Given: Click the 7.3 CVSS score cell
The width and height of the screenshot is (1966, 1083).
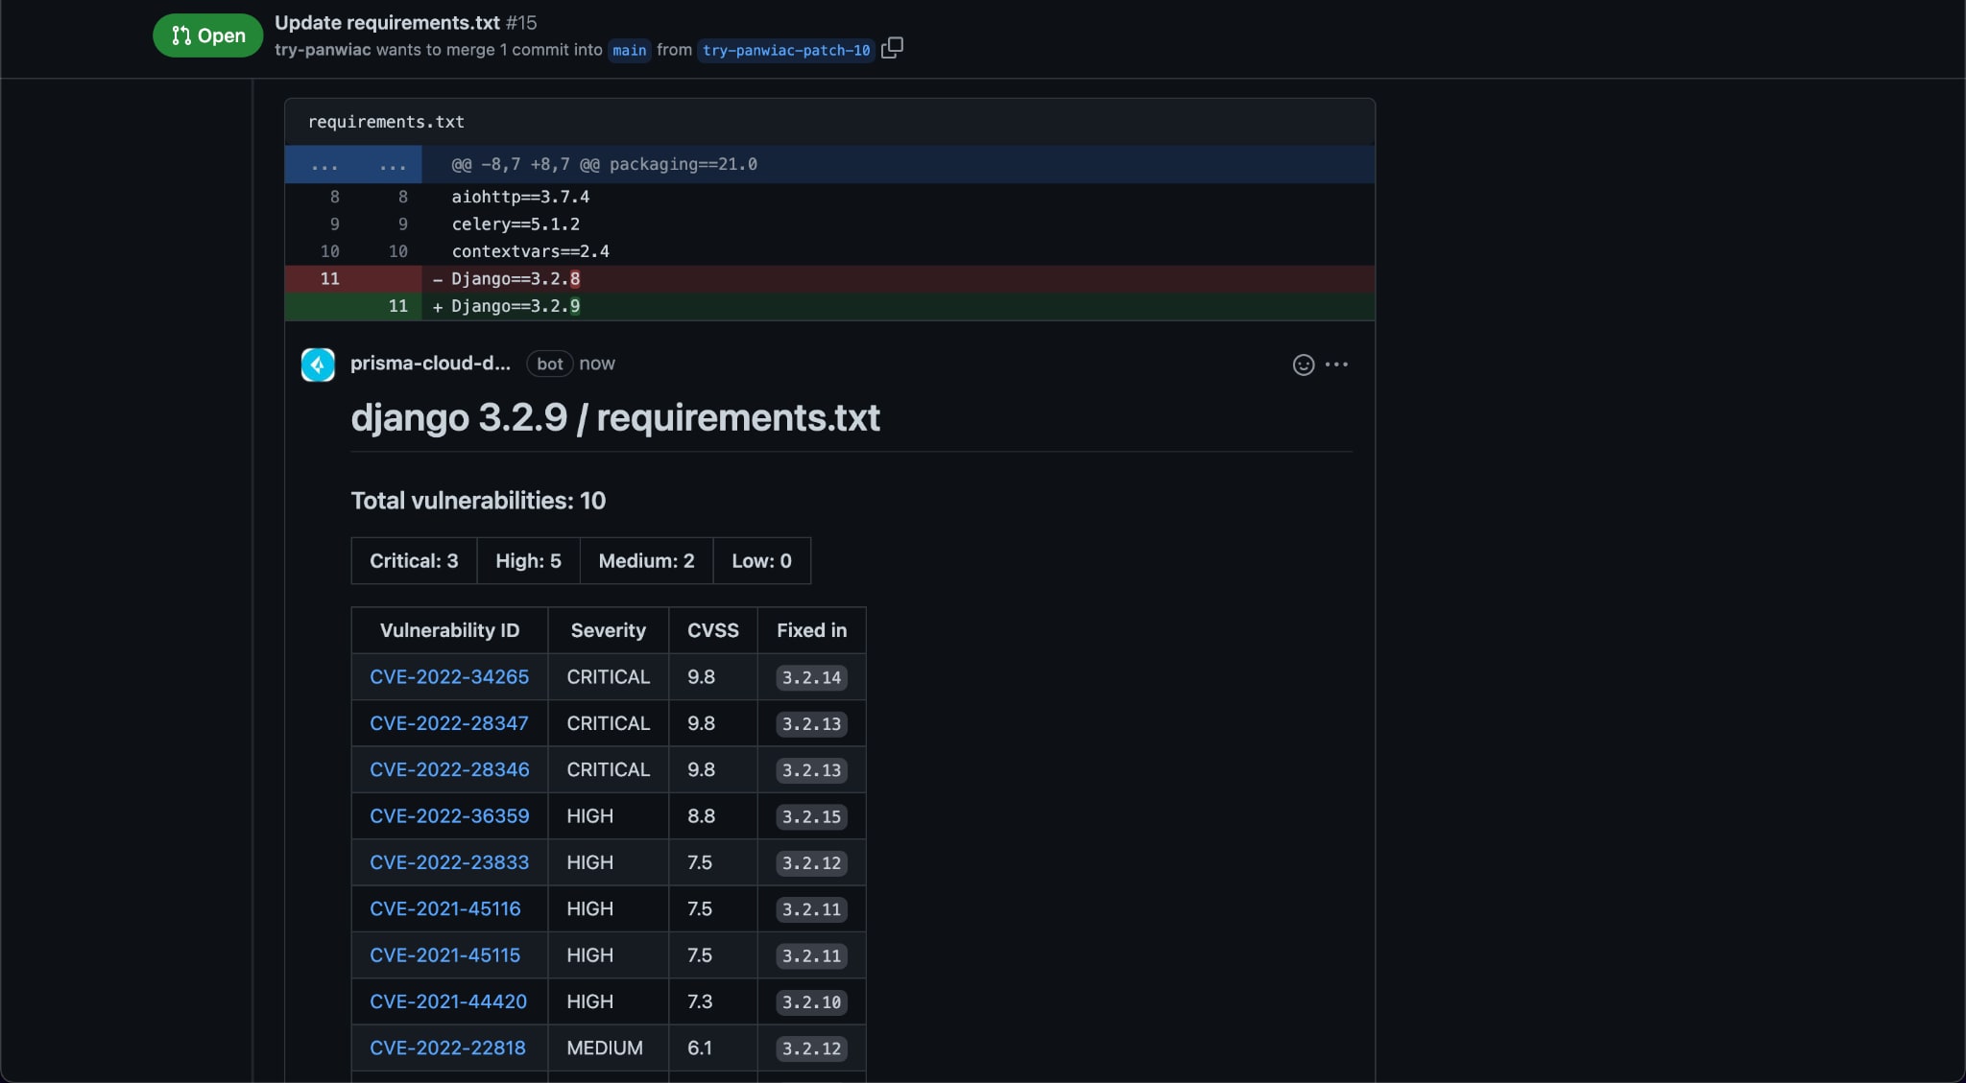Looking at the screenshot, I should point(713,1001).
